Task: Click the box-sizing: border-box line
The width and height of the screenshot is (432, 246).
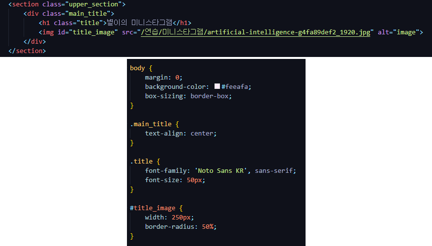Action: (188, 96)
